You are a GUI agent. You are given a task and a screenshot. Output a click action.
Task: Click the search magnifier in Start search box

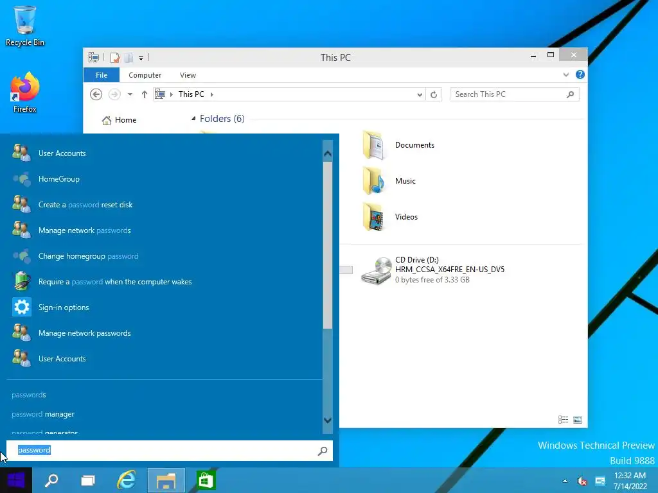pos(323,451)
